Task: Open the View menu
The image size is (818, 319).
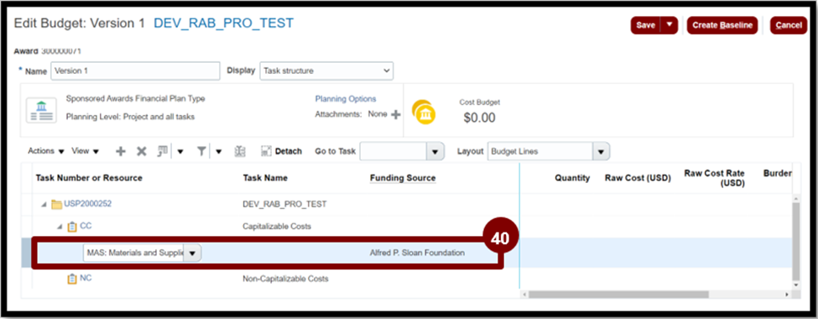Action: [x=85, y=151]
